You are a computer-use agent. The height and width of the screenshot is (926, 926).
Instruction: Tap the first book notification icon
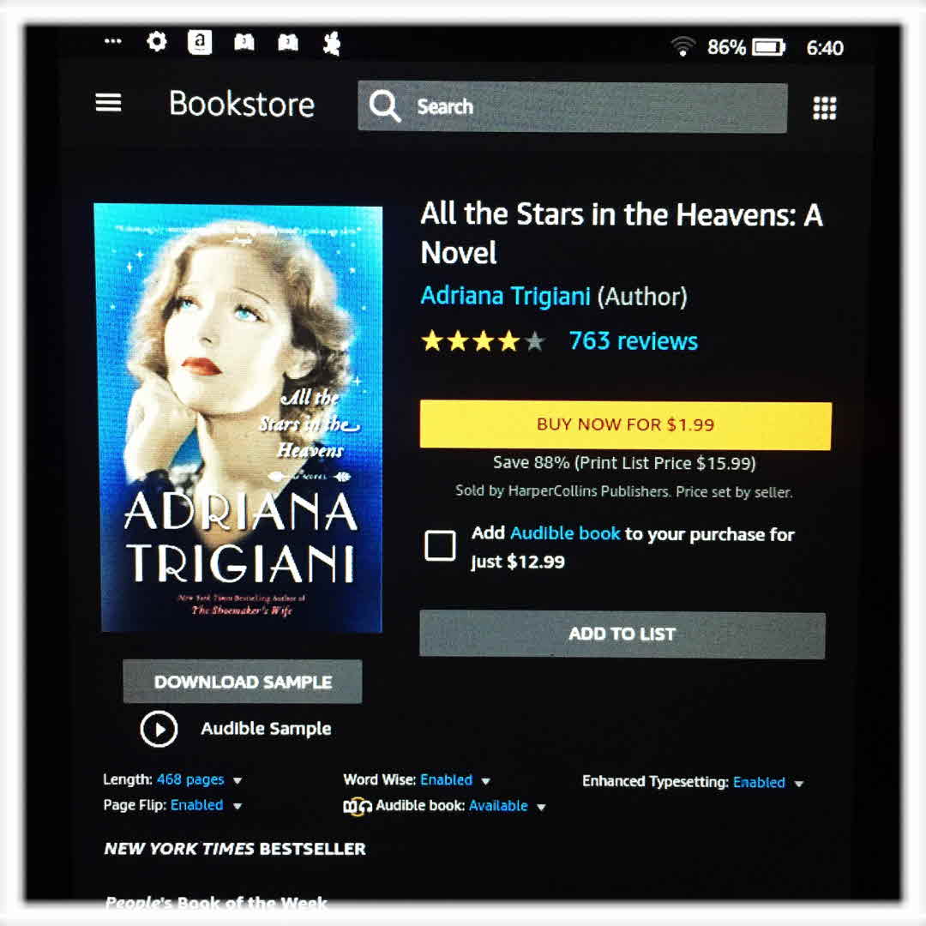(244, 43)
